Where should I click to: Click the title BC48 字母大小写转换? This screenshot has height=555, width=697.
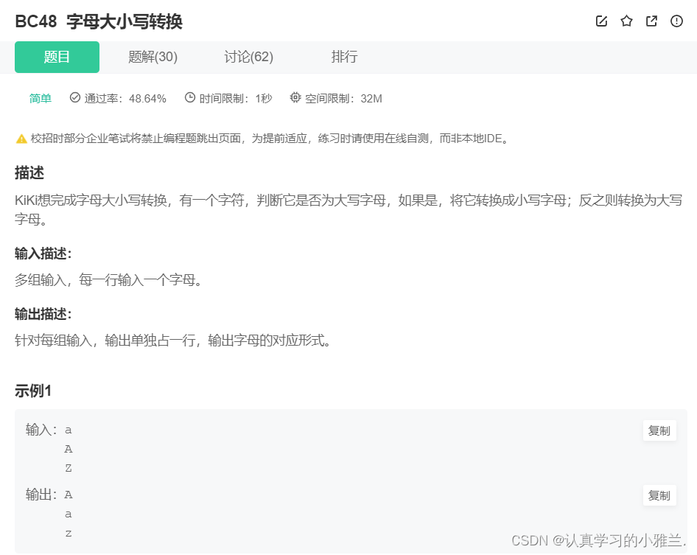click(x=99, y=21)
